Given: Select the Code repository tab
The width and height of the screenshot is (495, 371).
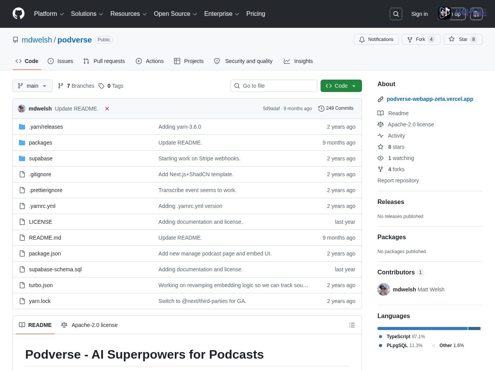Looking at the screenshot, I should click(x=27, y=61).
